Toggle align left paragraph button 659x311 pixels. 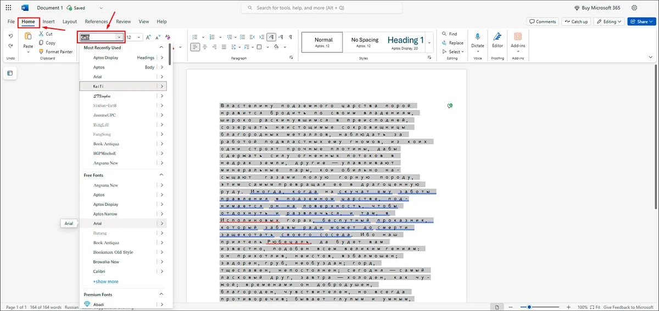(x=196, y=47)
